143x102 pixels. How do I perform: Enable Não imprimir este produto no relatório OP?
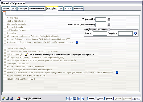click(5, 58)
